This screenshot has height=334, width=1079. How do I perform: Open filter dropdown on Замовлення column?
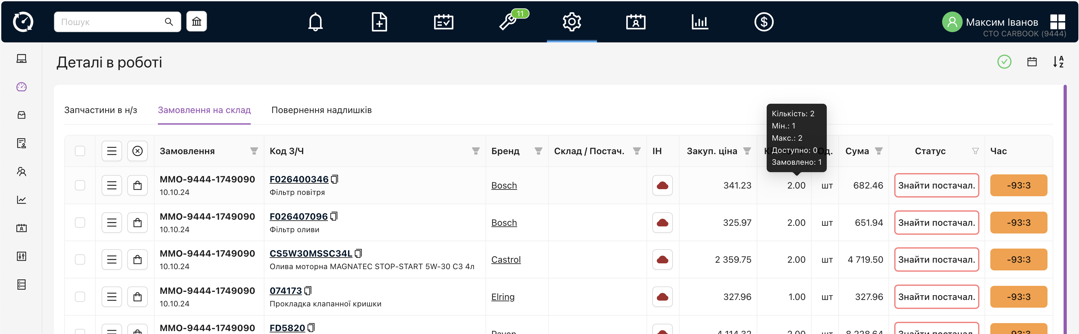[x=254, y=151]
